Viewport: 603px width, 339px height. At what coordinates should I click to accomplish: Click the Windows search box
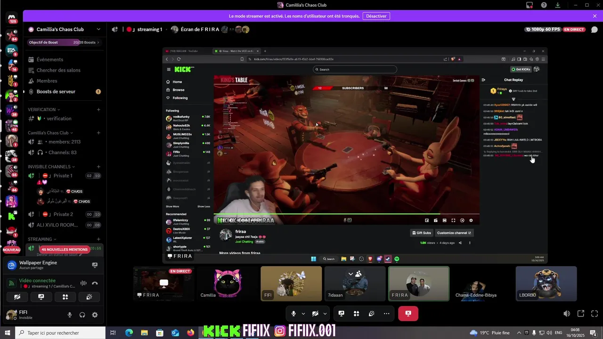[60, 332]
